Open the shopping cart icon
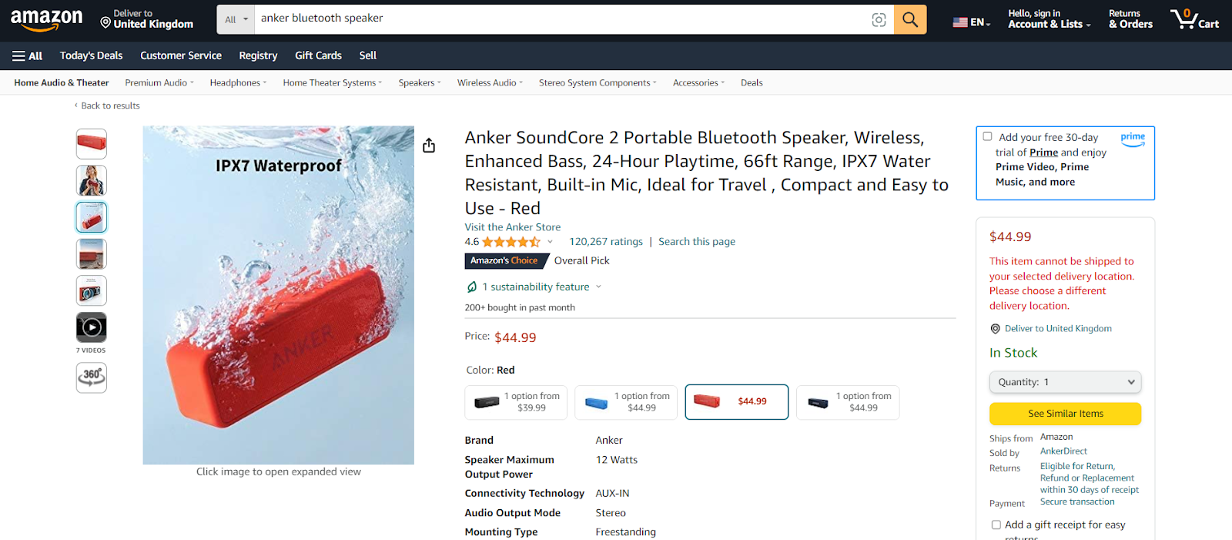The width and height of the screenshot is (1232, 540). [1195, 18]
